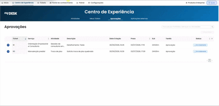Open ticket number 91
This screenshot has width=219, height=106.
(x=13, y=45)
